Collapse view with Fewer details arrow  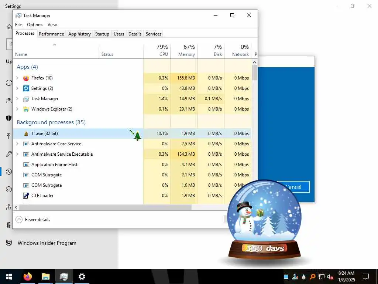(x=19, y=220)
